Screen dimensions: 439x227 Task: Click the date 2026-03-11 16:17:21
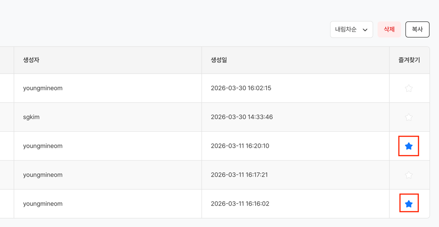pos(239,175)
